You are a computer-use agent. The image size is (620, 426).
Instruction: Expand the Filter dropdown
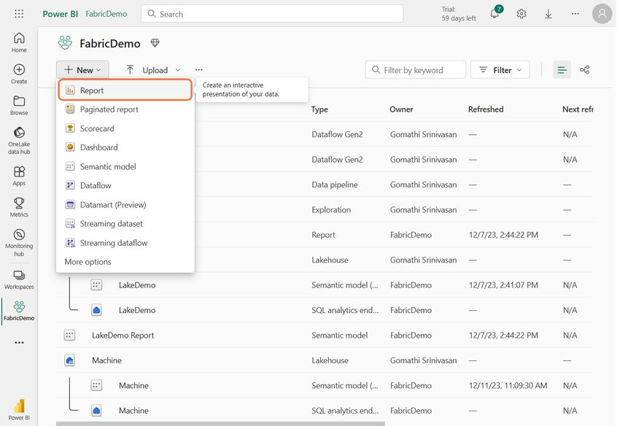point(500,70)
